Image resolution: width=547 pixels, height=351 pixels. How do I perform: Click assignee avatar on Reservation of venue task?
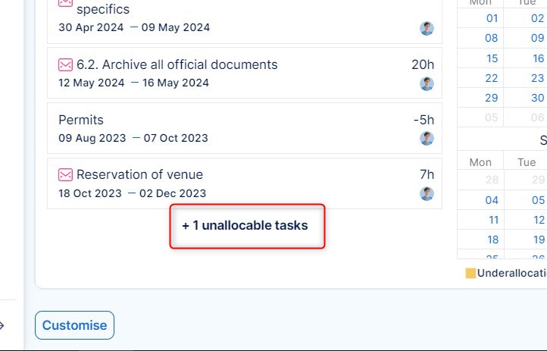427,193
